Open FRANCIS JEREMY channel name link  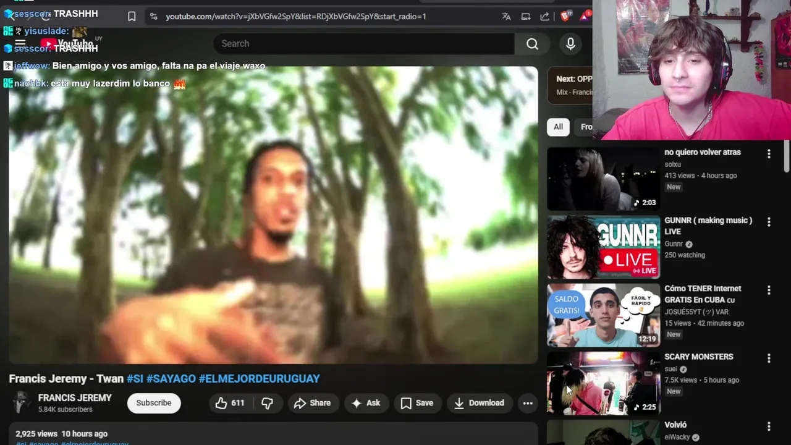75,398
